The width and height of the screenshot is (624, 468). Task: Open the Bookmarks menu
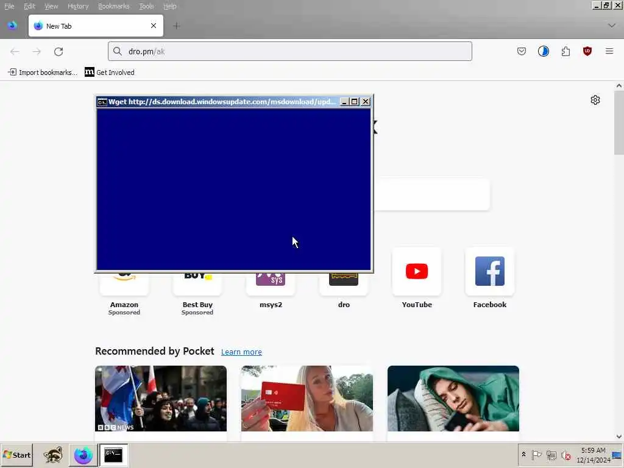pos(114,6)
